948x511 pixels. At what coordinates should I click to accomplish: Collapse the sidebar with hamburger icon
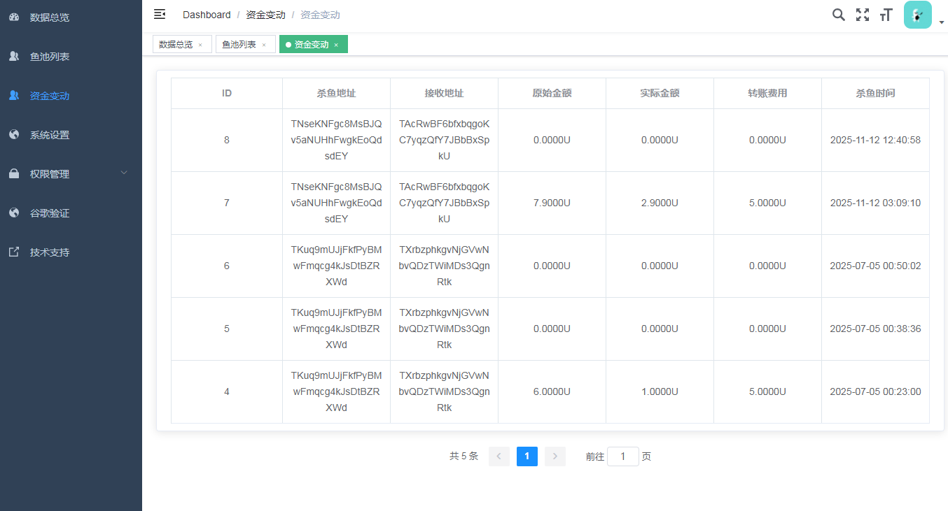[x=160, y=14]
